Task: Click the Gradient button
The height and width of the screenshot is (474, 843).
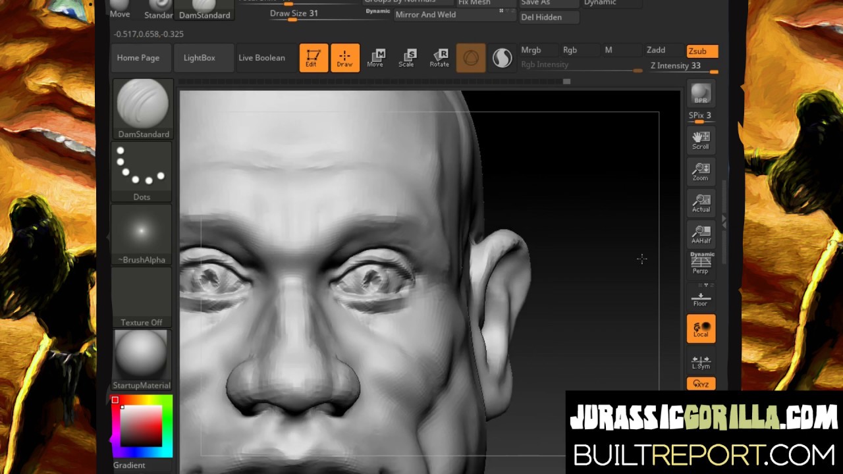Action: tap(129, 465)
